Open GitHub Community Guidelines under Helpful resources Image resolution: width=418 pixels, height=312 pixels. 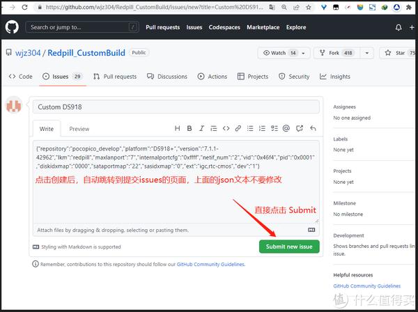click(367, 286)
